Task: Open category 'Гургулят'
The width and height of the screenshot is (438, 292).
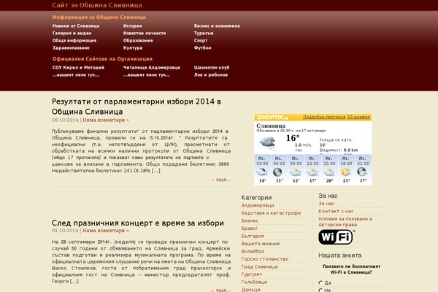Action: coord(252,274)
